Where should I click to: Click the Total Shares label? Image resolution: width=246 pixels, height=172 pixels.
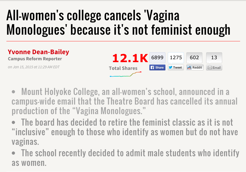(123, 68)
